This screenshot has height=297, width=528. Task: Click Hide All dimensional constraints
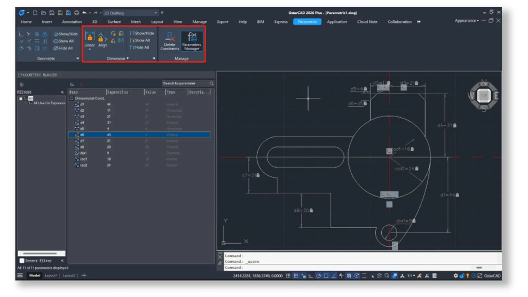pos(140,48)
